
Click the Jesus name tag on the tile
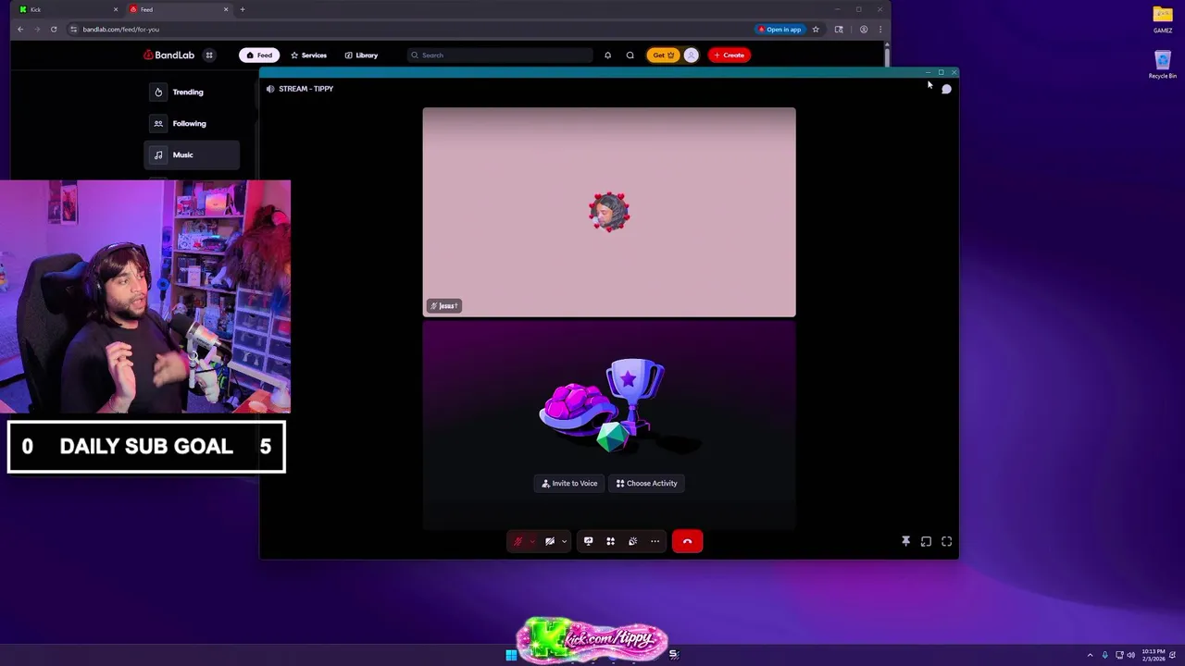click(444, 305)
